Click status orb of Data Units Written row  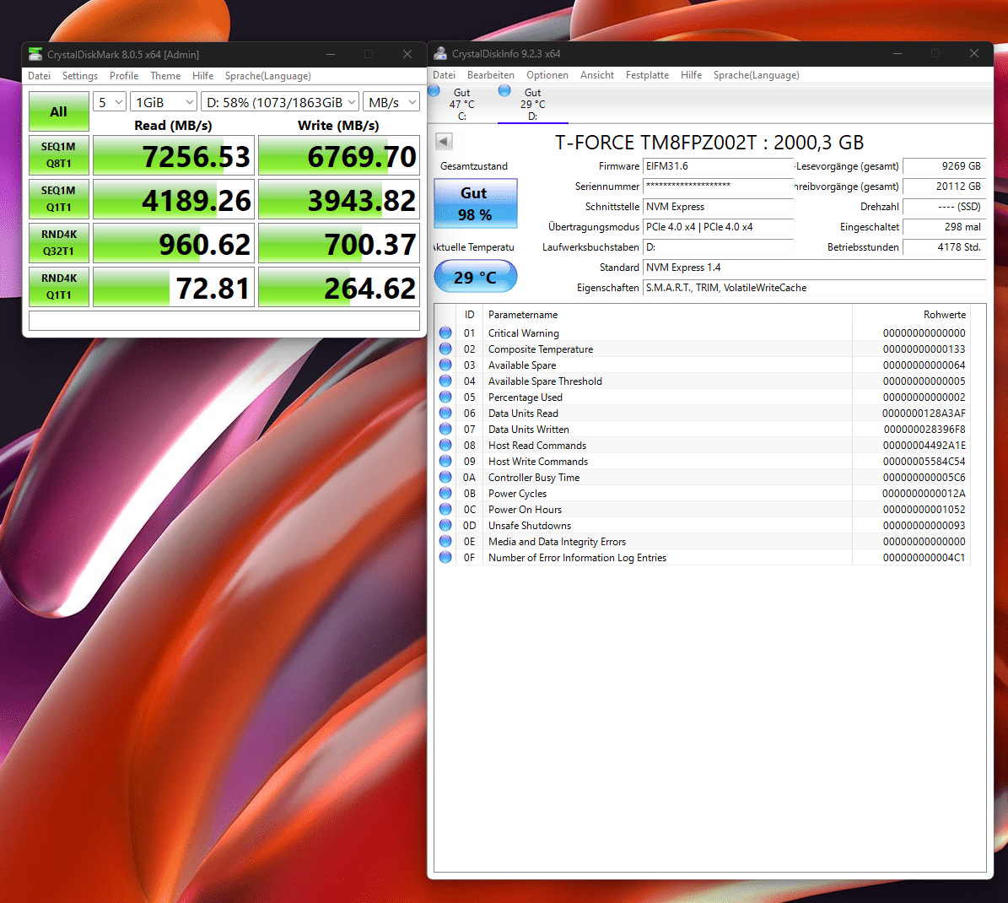(x=445, y=429)
